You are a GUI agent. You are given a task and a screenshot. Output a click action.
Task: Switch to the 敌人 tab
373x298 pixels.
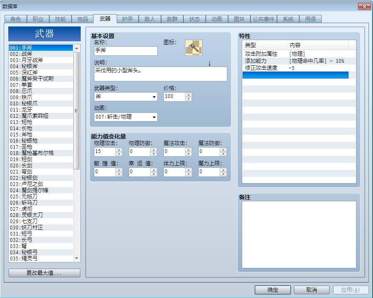pos(150,19)
